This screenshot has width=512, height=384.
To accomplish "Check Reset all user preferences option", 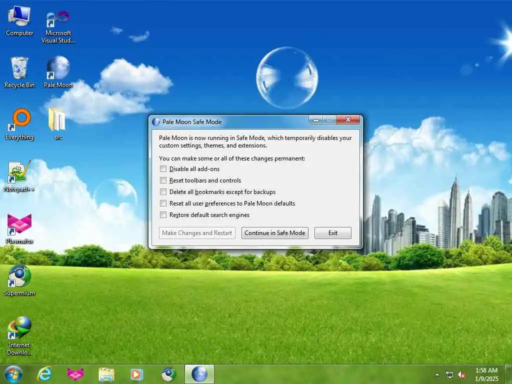I will (x=163, y=203).
